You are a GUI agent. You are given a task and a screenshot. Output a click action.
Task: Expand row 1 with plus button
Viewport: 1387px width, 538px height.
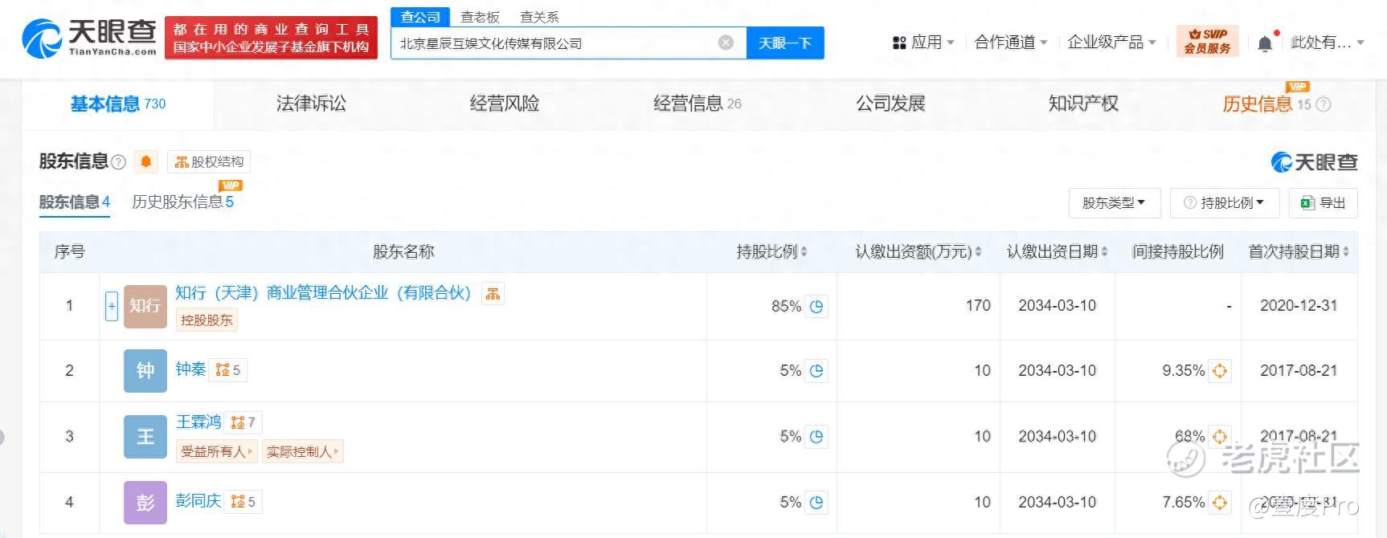[112, 306]
